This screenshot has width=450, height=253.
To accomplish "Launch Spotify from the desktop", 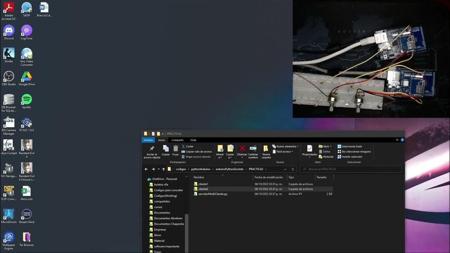I will coord(26,101).
